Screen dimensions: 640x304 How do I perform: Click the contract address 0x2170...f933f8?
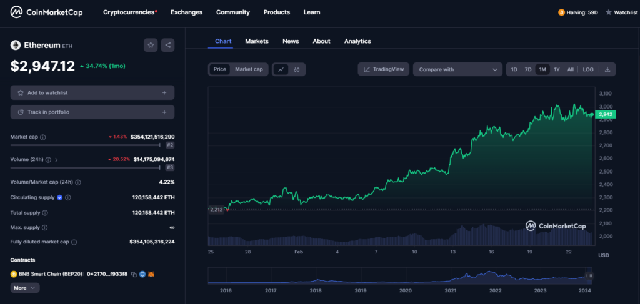pyautogui.click(x=107, y=274)
